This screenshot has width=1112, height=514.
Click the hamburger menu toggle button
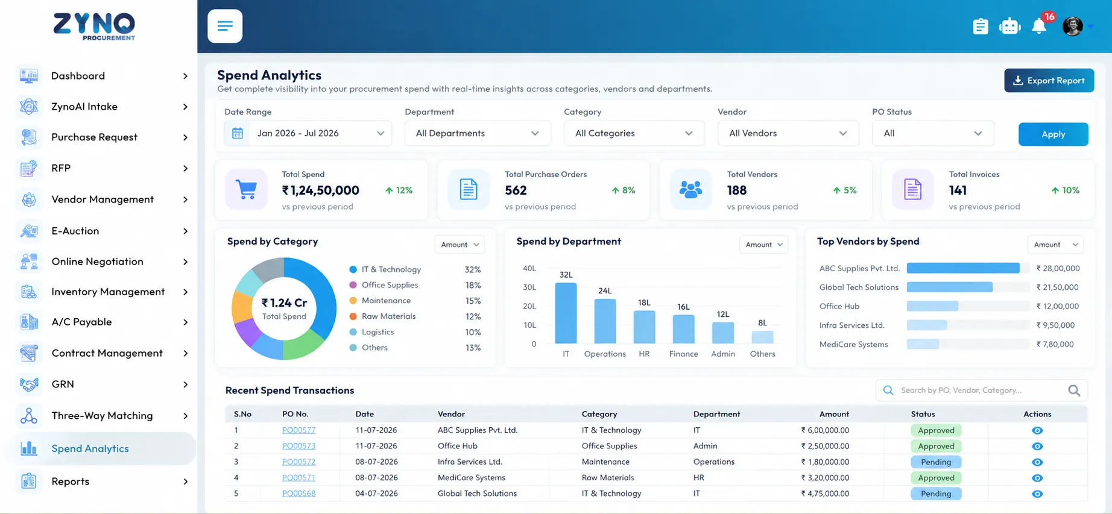225,26
